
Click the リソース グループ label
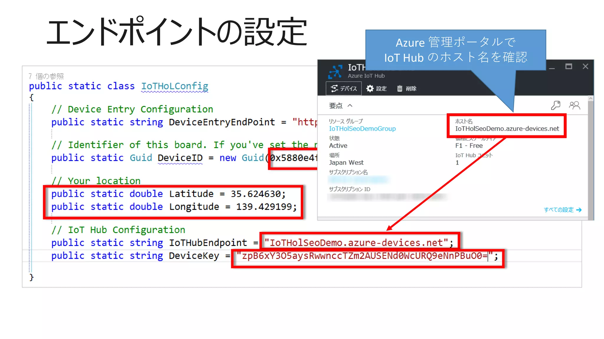point(346,121)
